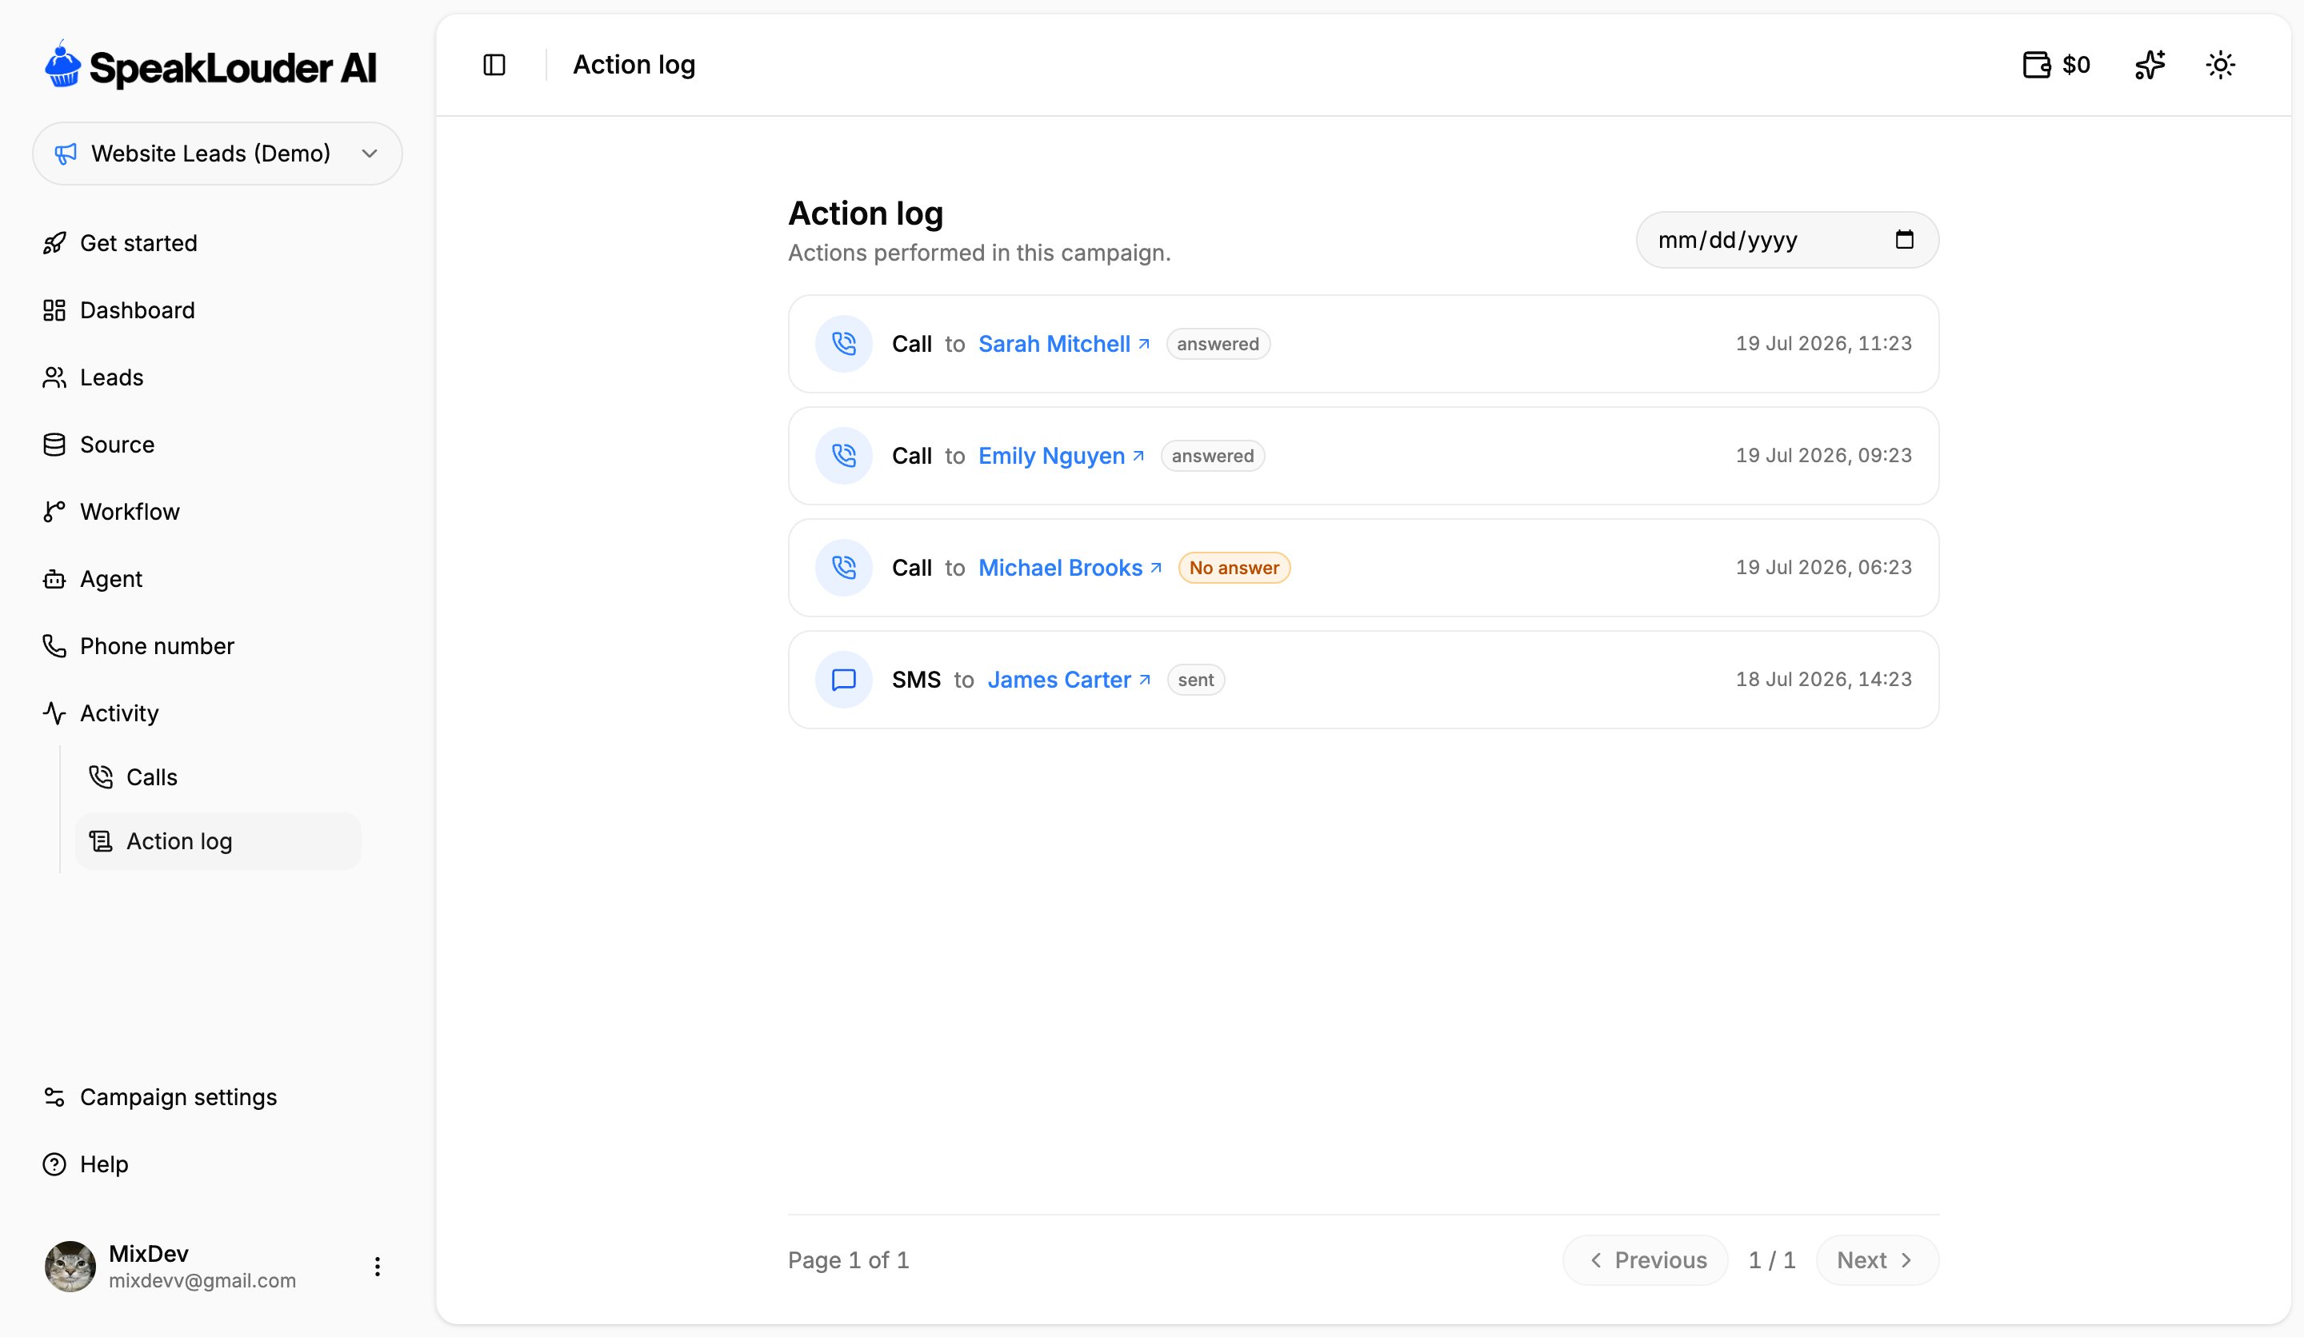Click the branch icon beside Workflow
Screen dimensions: 2304x1337
54,512
